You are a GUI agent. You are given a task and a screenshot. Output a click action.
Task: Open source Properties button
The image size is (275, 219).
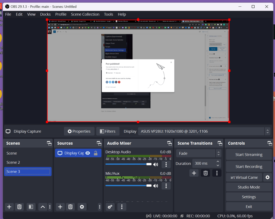pos(79,131)
